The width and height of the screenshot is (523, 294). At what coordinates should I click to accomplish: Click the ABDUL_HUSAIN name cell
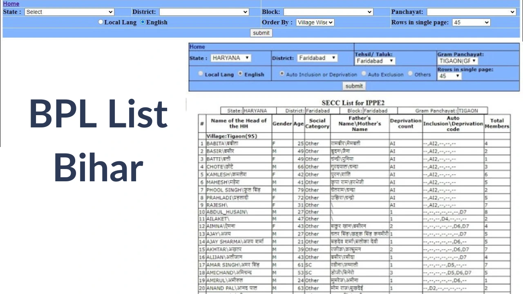click(239, 212)
